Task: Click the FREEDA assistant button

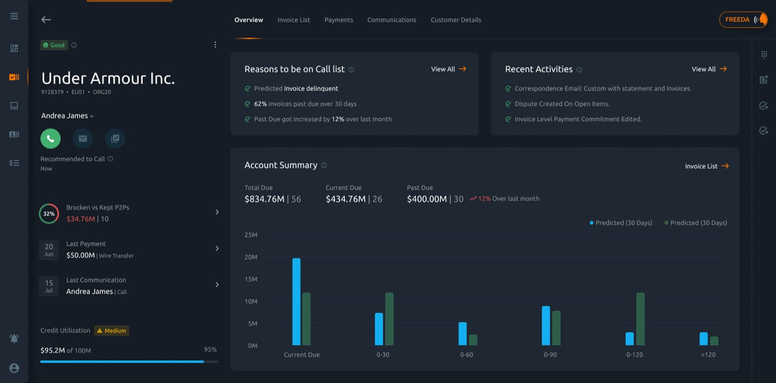Action: (x=743, y=19)
